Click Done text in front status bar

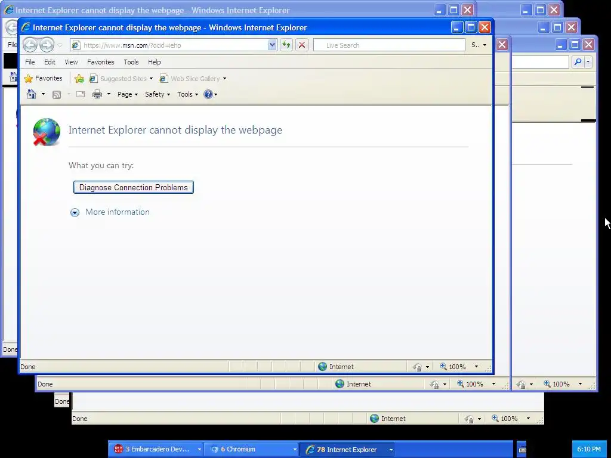28,367
